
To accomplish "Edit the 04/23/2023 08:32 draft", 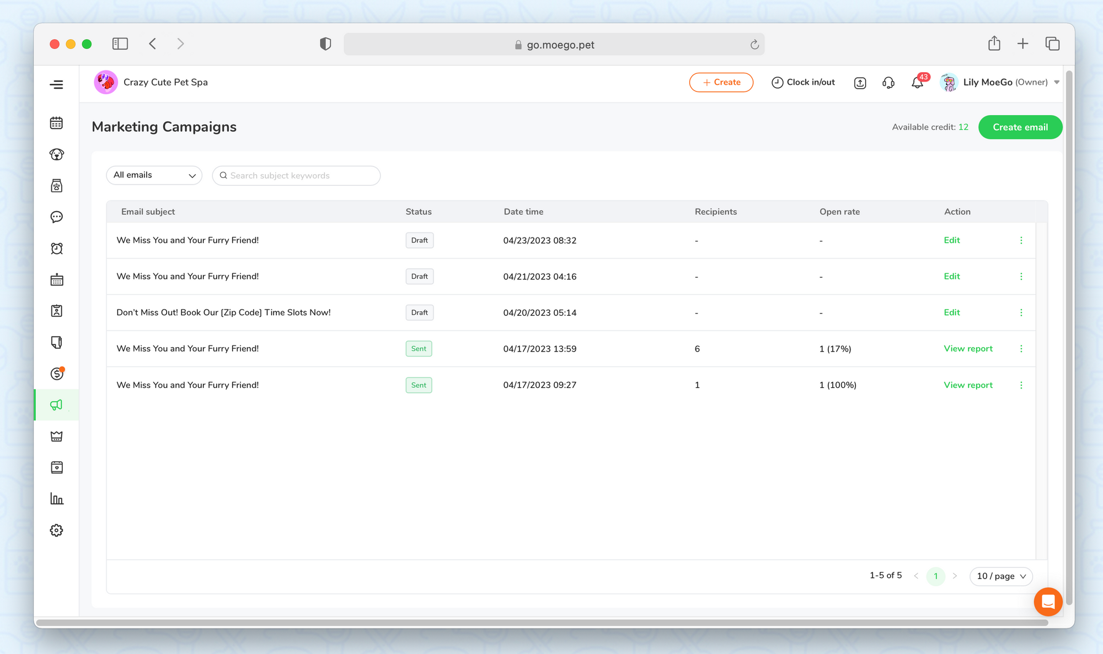I will click(951, 240).
